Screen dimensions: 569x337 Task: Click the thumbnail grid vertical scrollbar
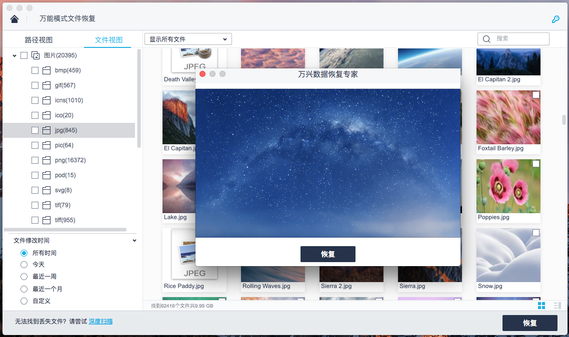(x=563, y=120)
